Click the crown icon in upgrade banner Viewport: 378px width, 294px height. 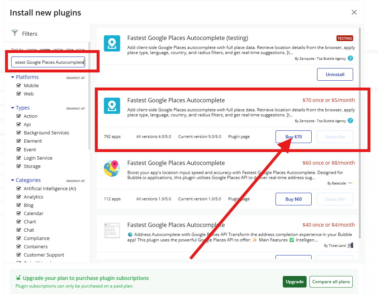pos(18,278)
